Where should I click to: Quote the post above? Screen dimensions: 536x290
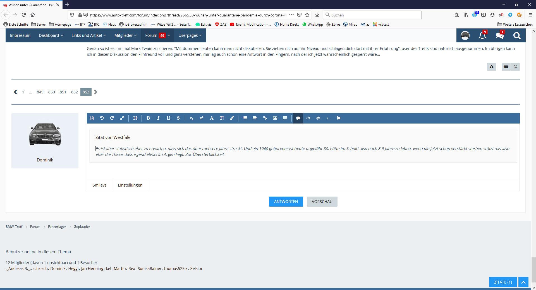[506, 67]
